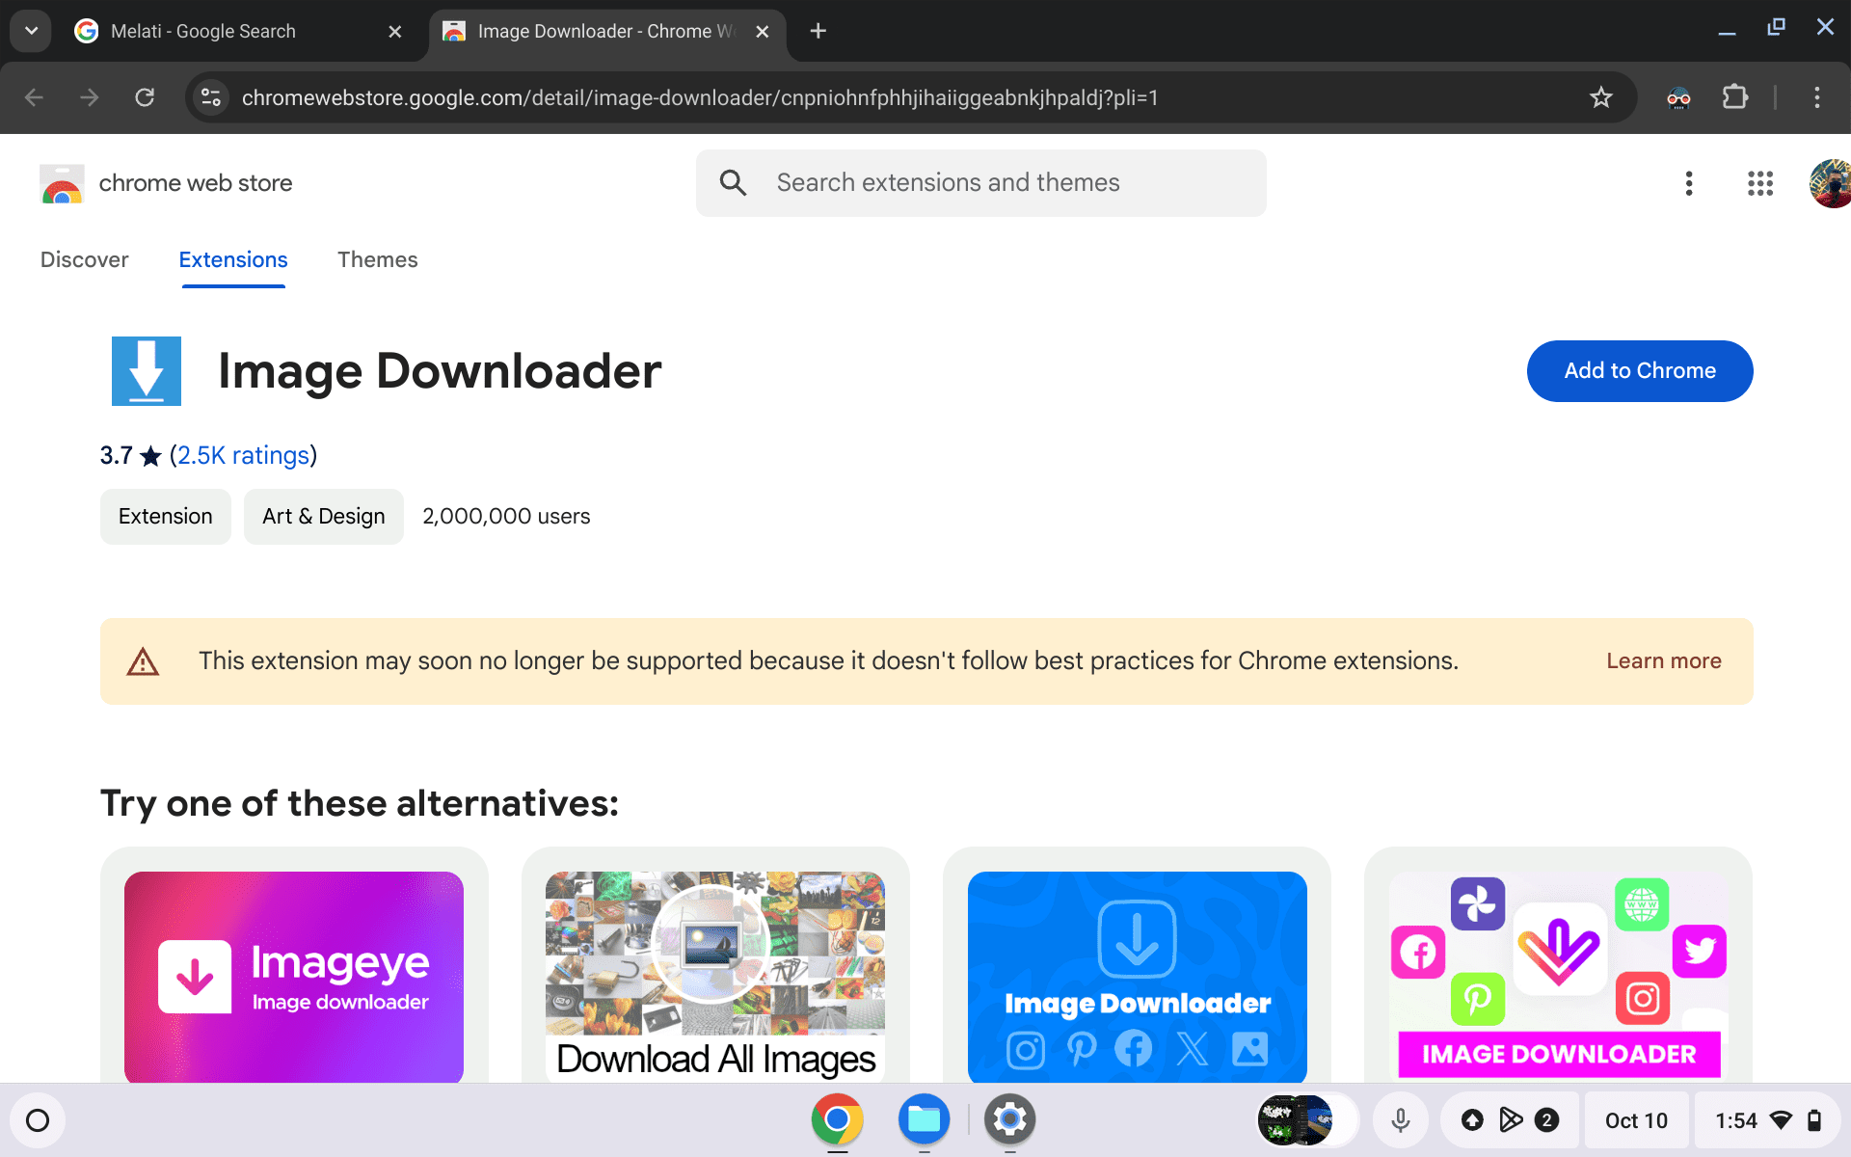Open the Imageye alternative card
The image size is (1851, 1157).
click(x=294, y=966)
